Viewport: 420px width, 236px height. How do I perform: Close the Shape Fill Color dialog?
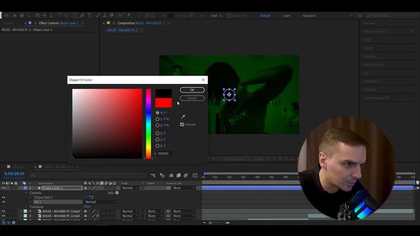[x=203, y=80]
